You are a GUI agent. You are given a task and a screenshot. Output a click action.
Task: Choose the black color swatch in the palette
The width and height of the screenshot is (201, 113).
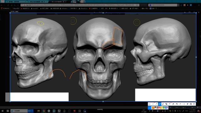pos(155,107)
